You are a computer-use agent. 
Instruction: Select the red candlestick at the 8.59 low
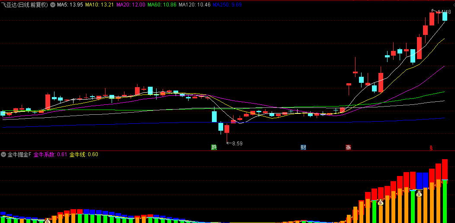(227, 133)
